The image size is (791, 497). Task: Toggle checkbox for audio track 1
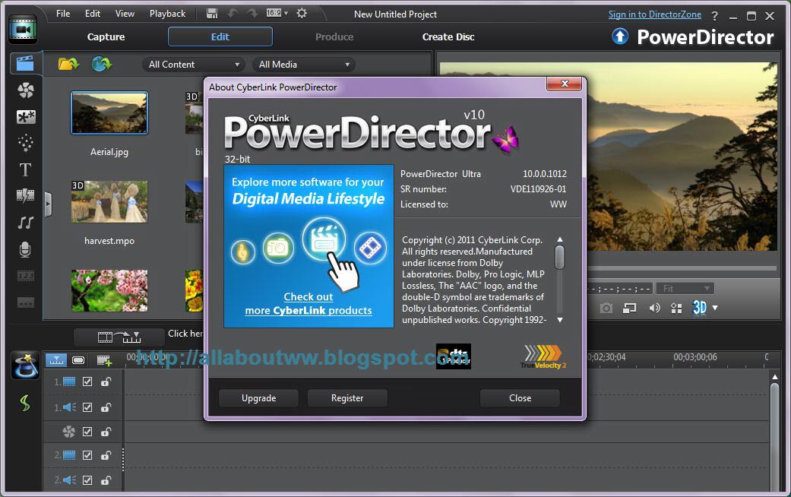click(x=87, y=407)
